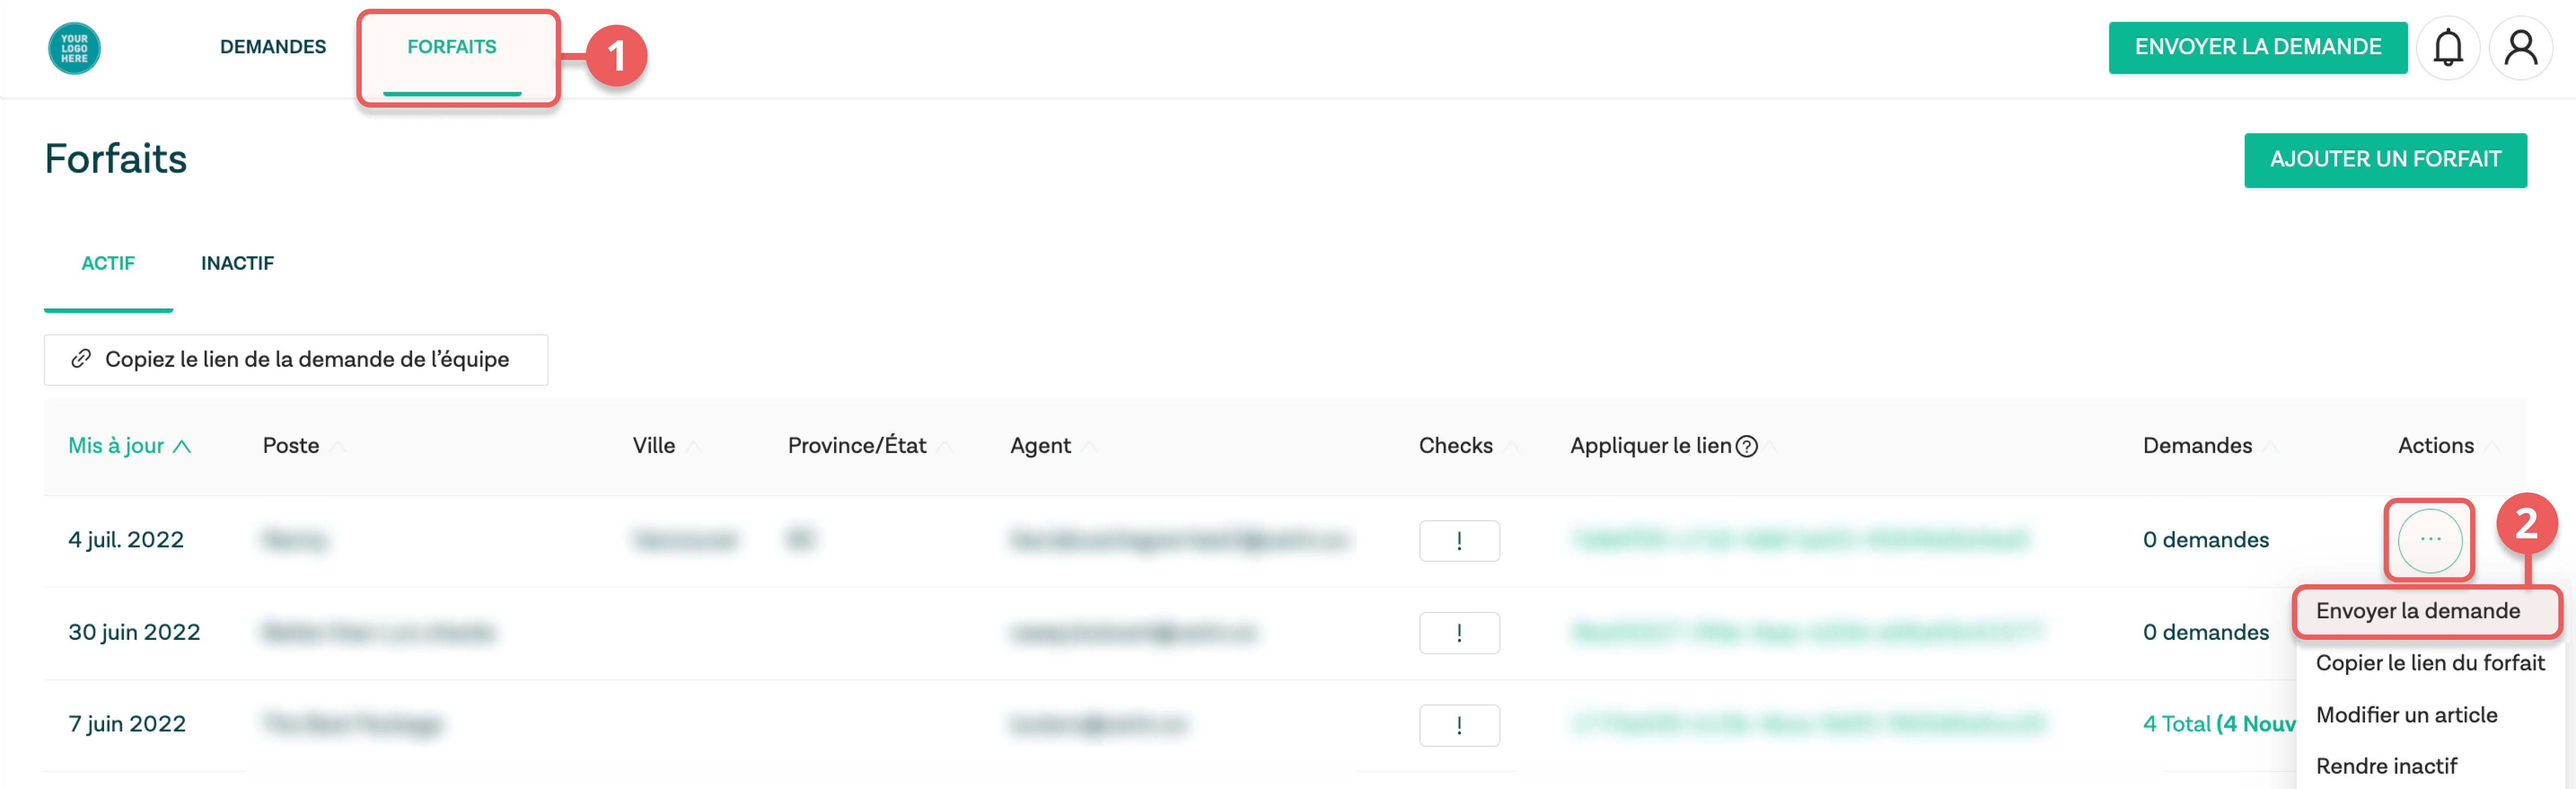Switch to the Inactif tab
The image size is (2576, 789).
[237, 264]
